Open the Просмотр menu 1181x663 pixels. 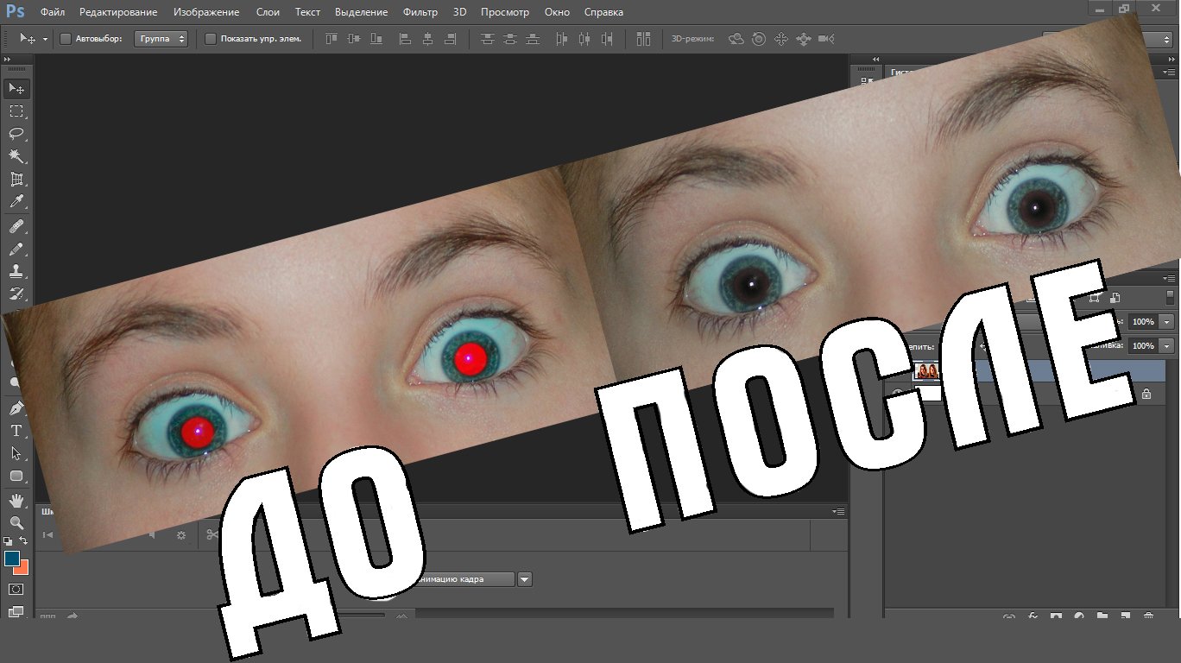pyautogui.click(x=505, y=12)
